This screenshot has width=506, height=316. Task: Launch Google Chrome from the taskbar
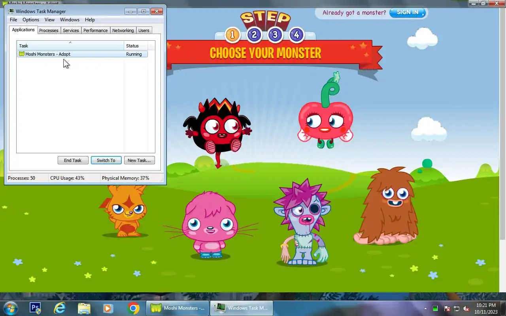coord(133,308)
